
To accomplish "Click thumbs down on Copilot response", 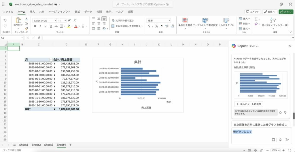I will 285,113.
